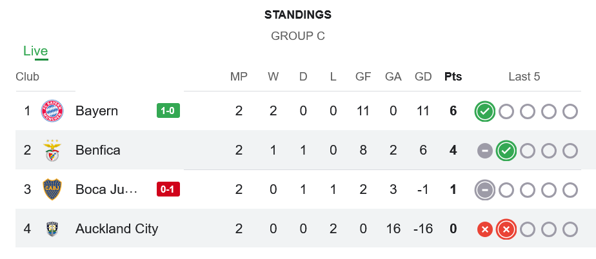Click the Last 5 column header
This screenshot has width=596, height=259.
(x=524, y=77)
